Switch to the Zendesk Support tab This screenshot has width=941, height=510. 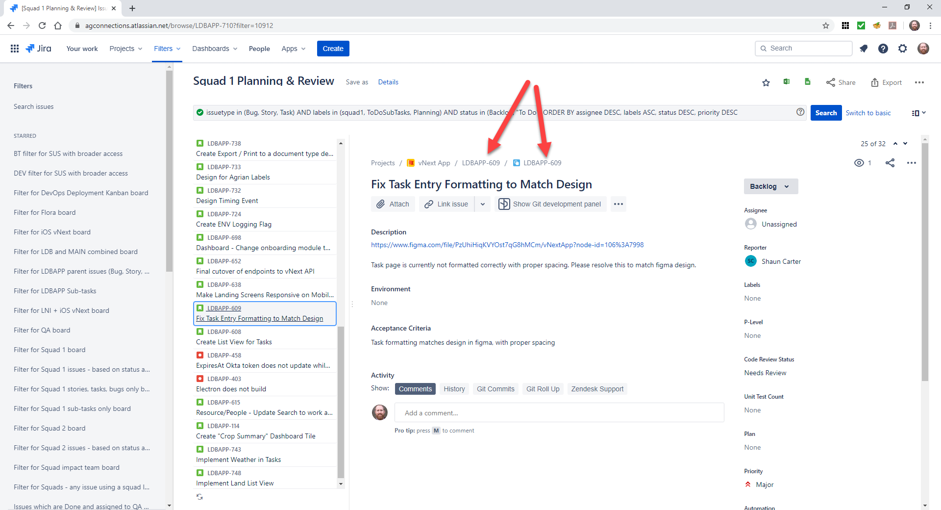(597, 389)
